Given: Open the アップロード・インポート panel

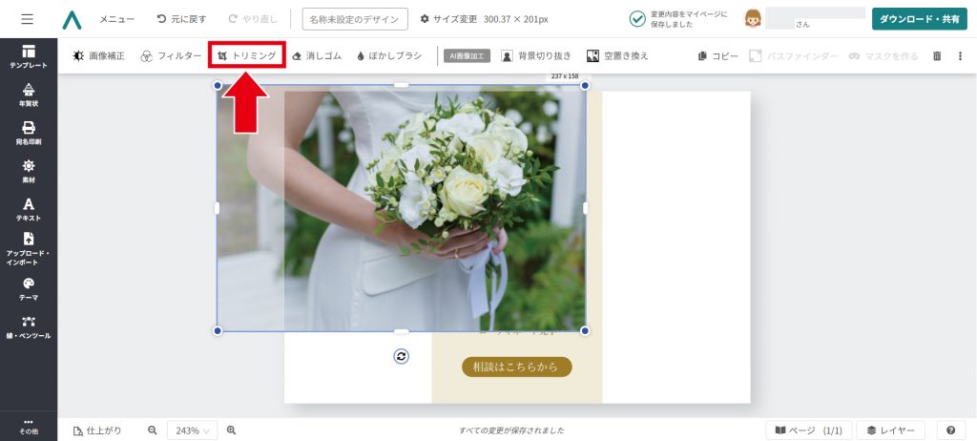Looking at the screenshot, I should click(29, 248).
